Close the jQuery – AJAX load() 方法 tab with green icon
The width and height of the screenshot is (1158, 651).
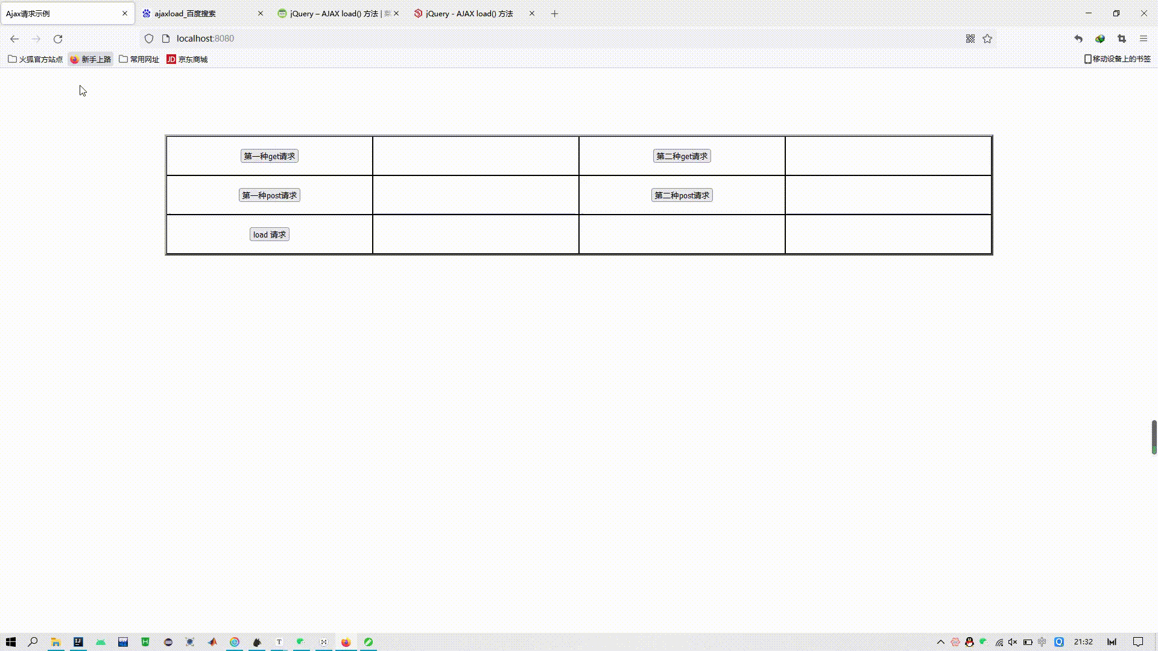(396, 13)
